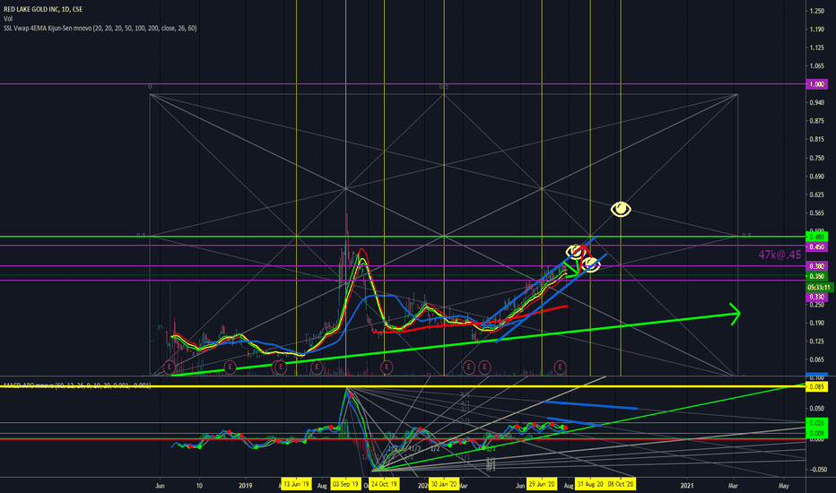Click the large eye icon above the chart
836x493 pixels.
coord(621,210)
